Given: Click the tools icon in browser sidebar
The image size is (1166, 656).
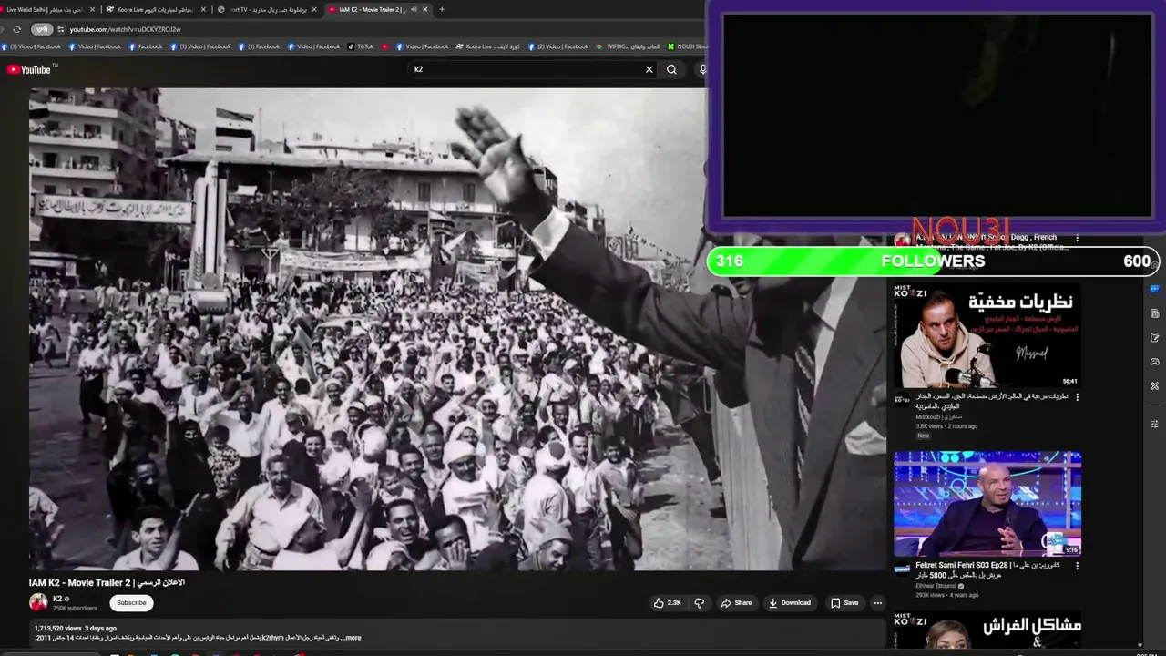Looking at the screenshot, I should [x=1154, y=385].
